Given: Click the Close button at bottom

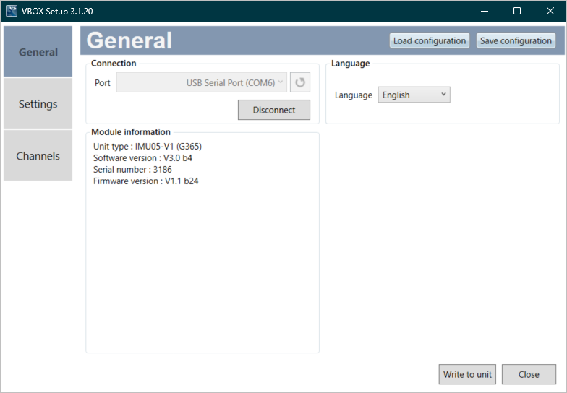Looking at the screenshot, I should point(529,374).
